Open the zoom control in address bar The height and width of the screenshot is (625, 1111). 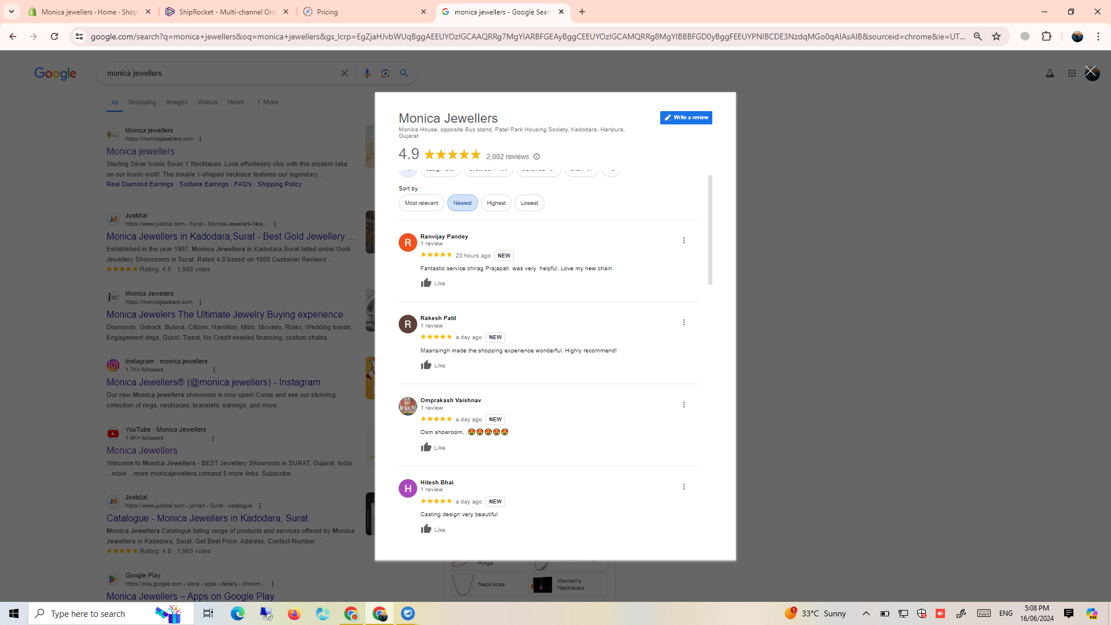978,36
